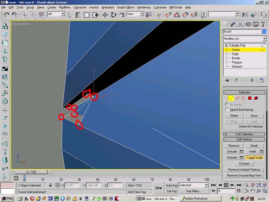Select the Polygon level in modifier stack
Image resolution: width=269 pixels, height=202 pixels.
(x=237, y=62)
